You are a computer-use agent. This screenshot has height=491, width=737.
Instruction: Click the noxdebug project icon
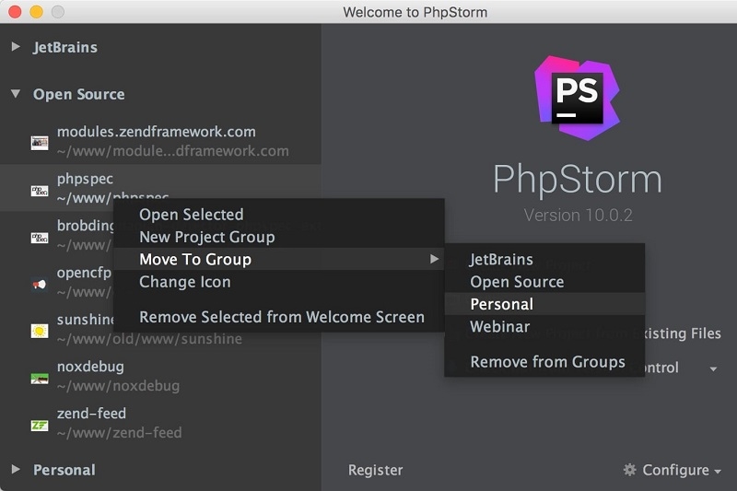40,378
